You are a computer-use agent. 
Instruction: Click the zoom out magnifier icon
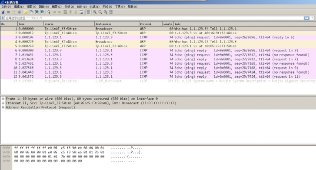pyautogui.click(x=100, y=12)
